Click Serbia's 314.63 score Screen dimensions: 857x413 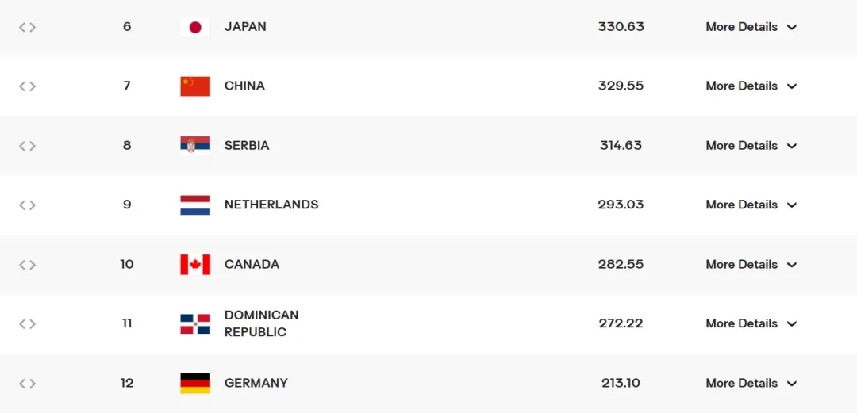(x=621, y=146)
